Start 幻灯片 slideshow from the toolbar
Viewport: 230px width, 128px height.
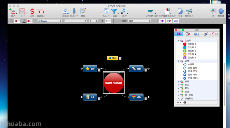click(106, 11)
